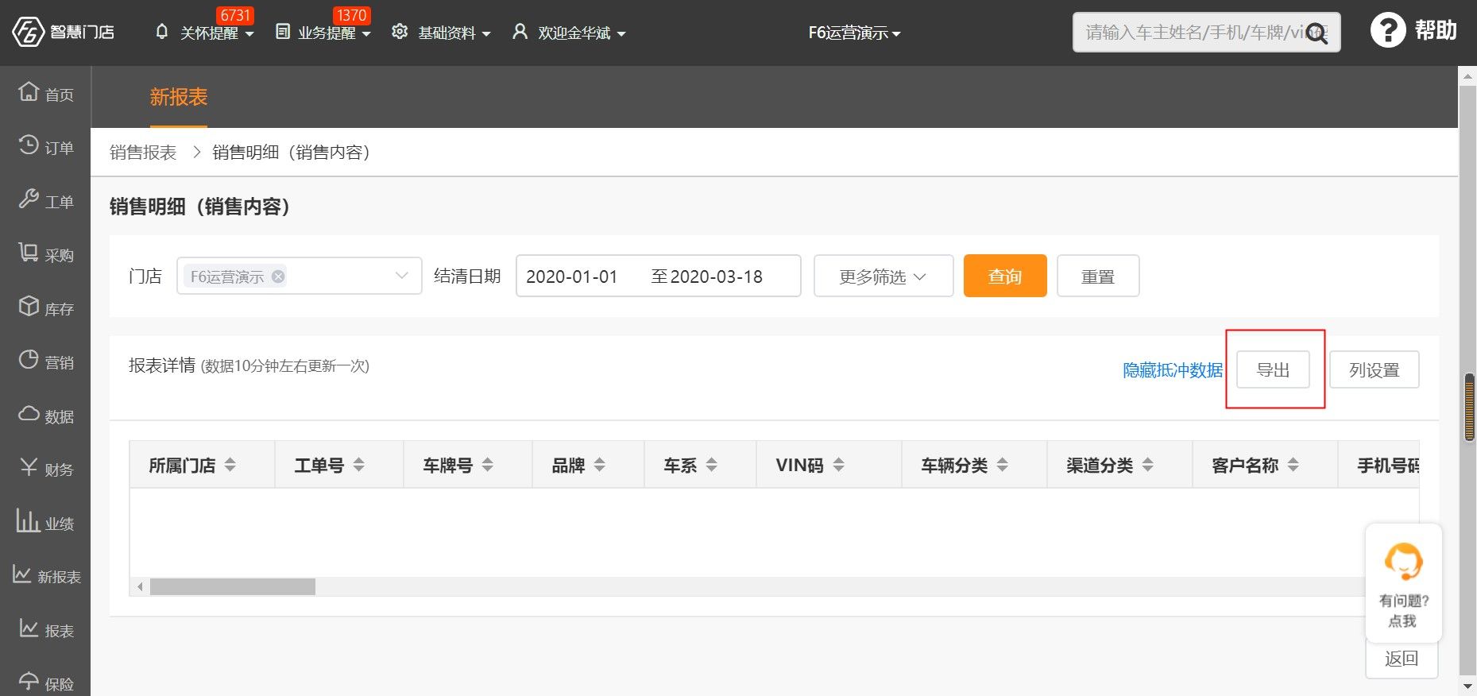This screenshot has height=696, width=1477.
Task: Sort by 渠道分类 column
Action: (1147, 465)
